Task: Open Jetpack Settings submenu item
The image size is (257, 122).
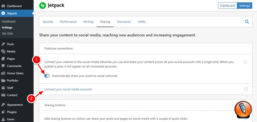Action: point(7,28)
